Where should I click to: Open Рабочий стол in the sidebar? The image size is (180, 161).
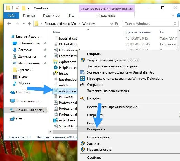click(x=29, y=43)
